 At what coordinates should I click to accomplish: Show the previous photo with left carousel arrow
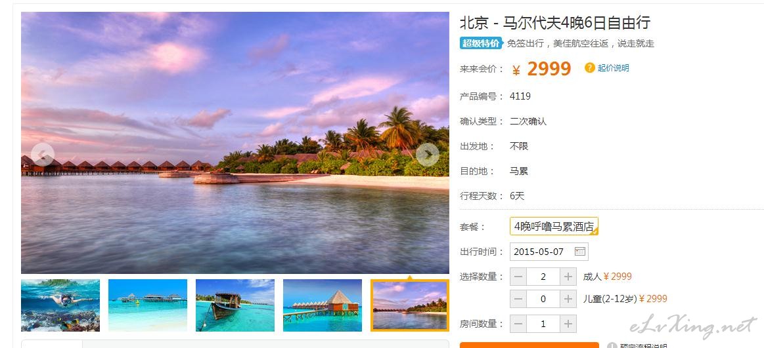(43, 155)
